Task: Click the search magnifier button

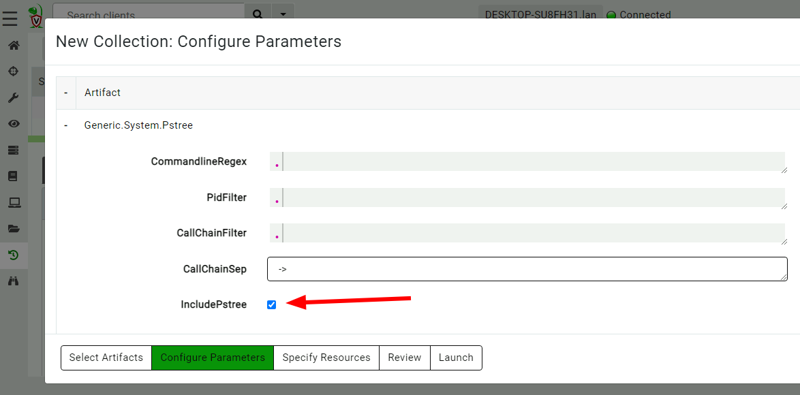Action: (258, 14)
